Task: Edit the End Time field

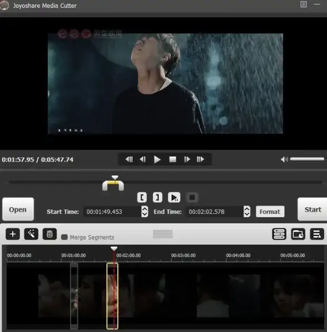Action: 215,212
